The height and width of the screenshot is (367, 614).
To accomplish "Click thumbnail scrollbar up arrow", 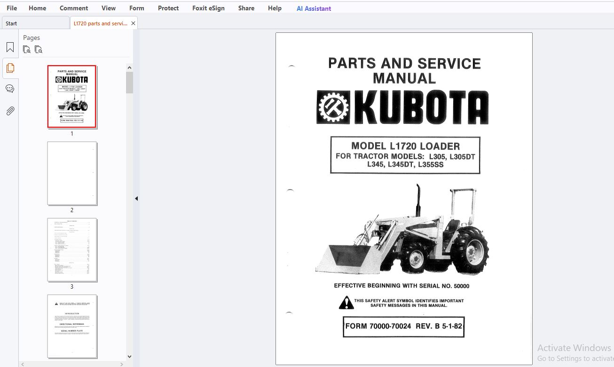I will (x=130, y=68).
